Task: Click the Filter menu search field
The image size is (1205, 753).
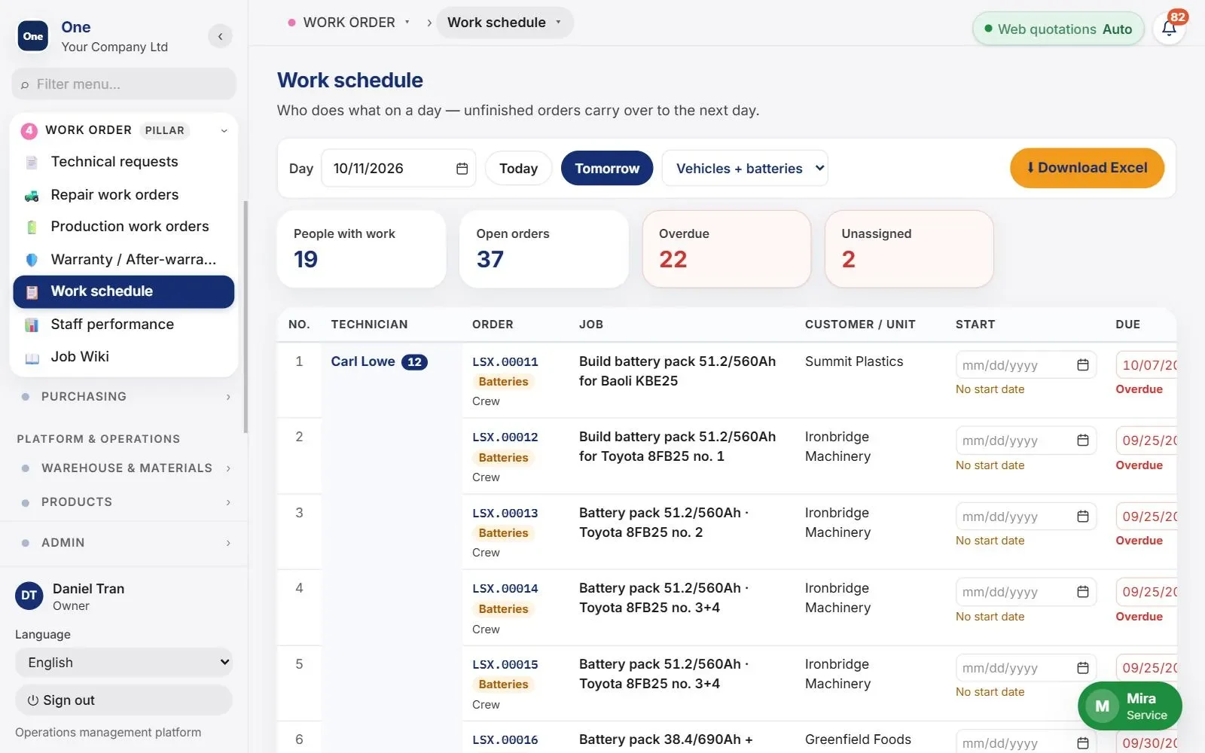Action: point(124,84)
